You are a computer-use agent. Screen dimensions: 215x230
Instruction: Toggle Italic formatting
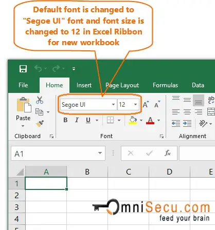coord(77,120)
